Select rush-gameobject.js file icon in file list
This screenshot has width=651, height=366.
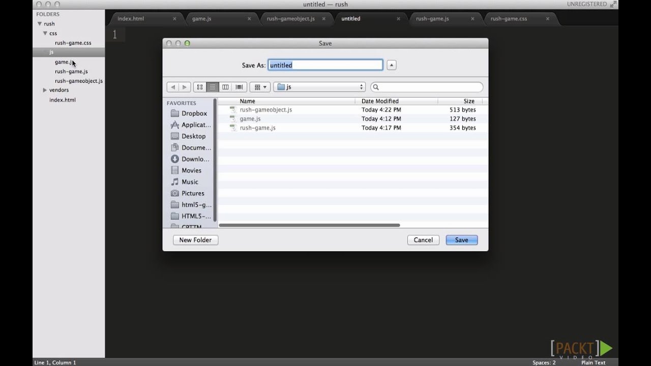point(233,110)
